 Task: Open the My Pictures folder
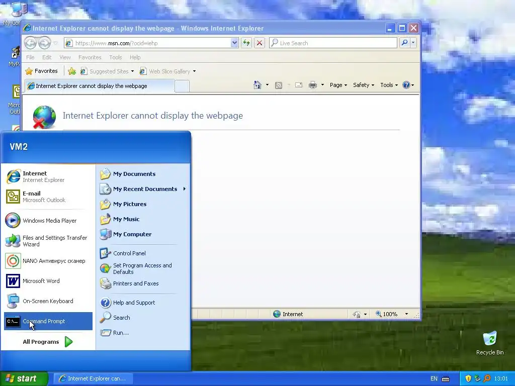click(143, 204)
